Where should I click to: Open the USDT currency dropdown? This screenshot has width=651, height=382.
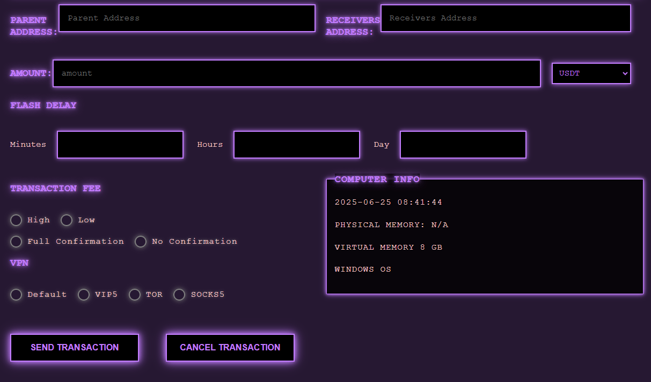(591, 73)
